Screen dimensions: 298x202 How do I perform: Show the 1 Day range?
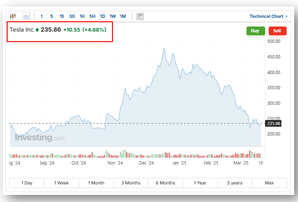point(27,183)
